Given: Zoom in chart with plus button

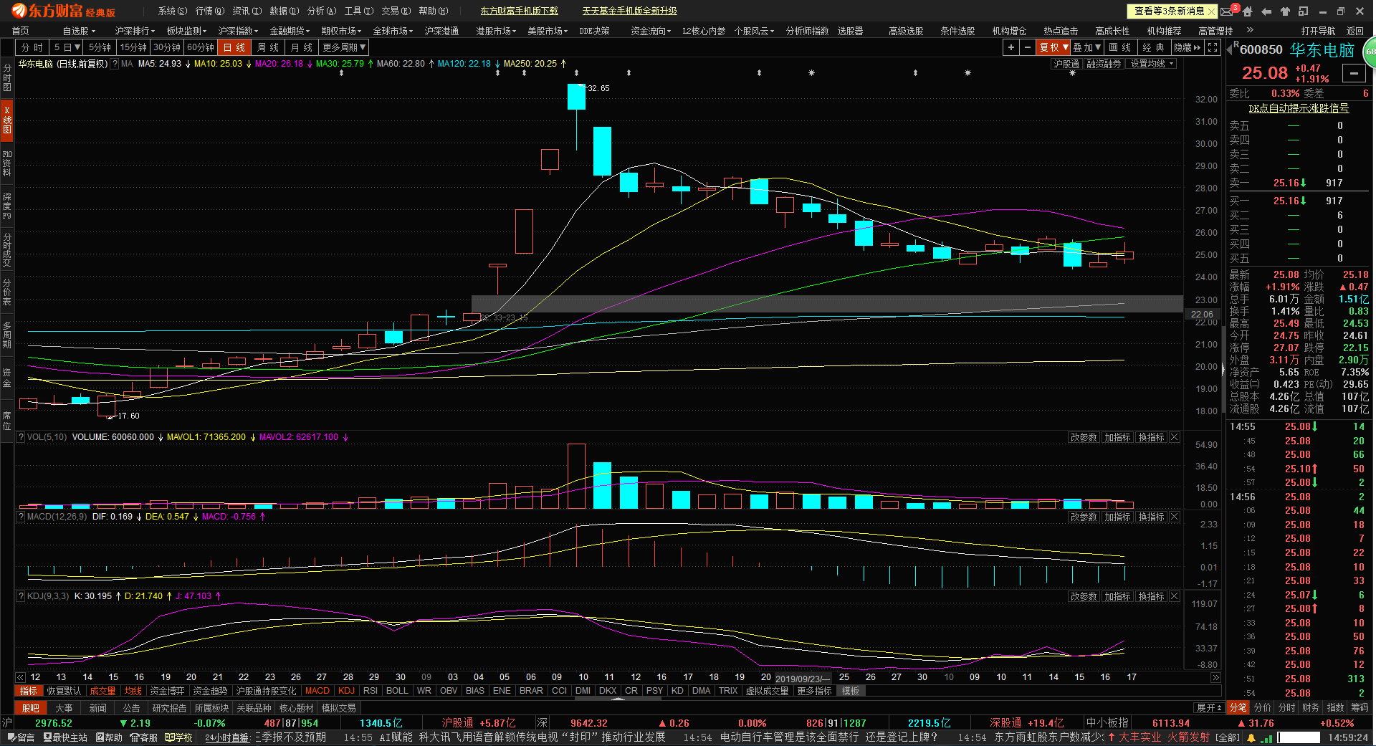Looking at the screenshot, I should click(x=1010, y=47).
